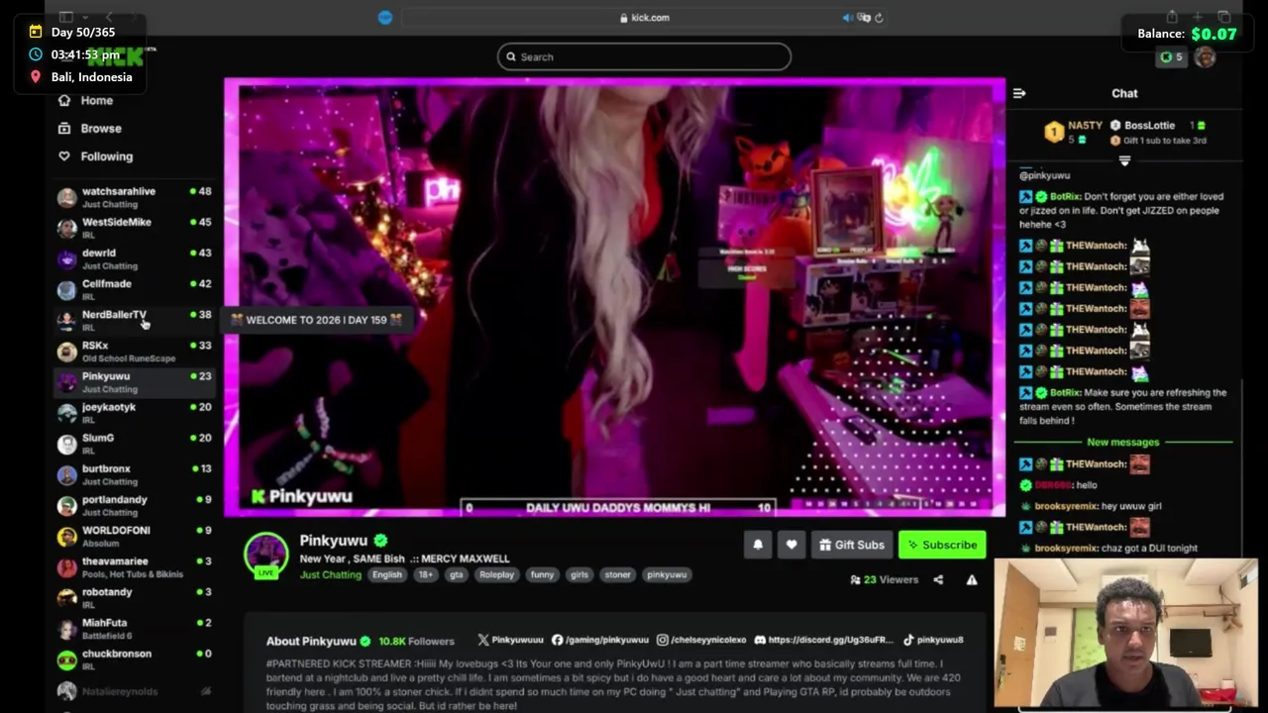Open robotandy channel in sidebar
The height and width of the screenshot is (713, 1268).
(134, 597)
